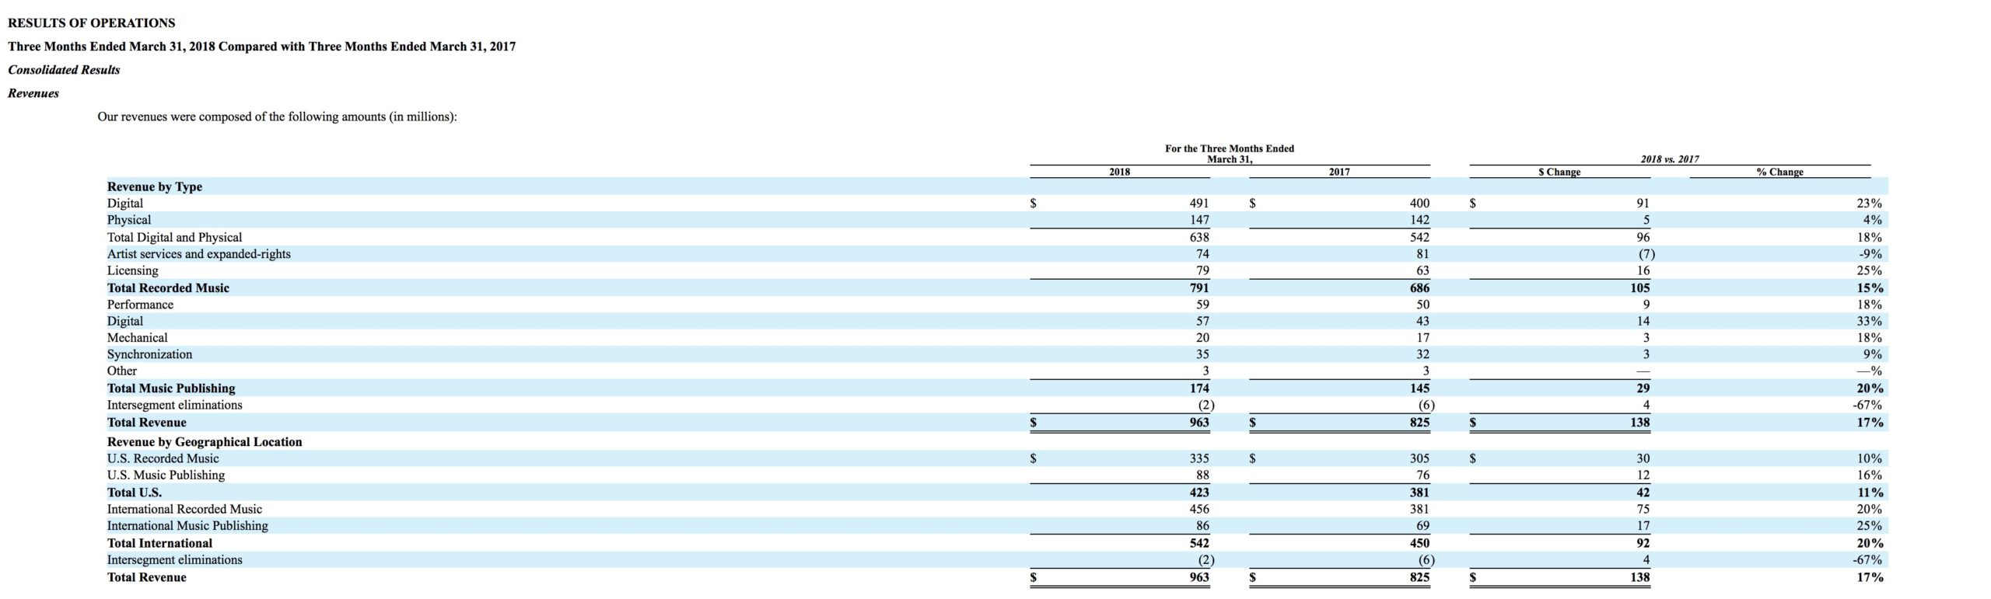Click the 'Total U.S.' row label

tap(135, 493)
